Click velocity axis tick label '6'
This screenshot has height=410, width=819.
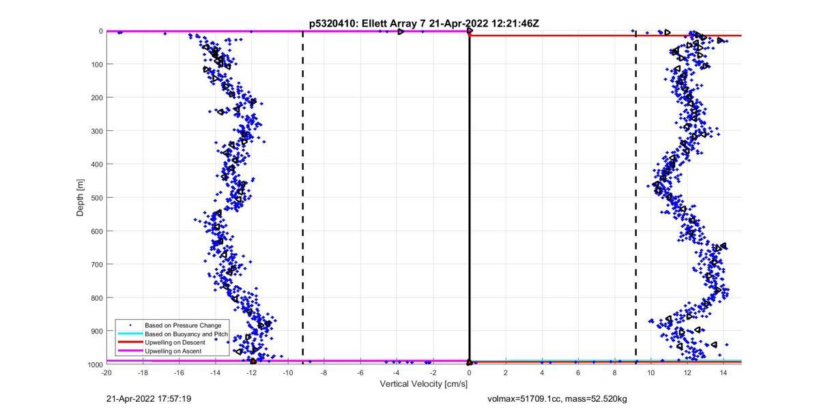578,373
